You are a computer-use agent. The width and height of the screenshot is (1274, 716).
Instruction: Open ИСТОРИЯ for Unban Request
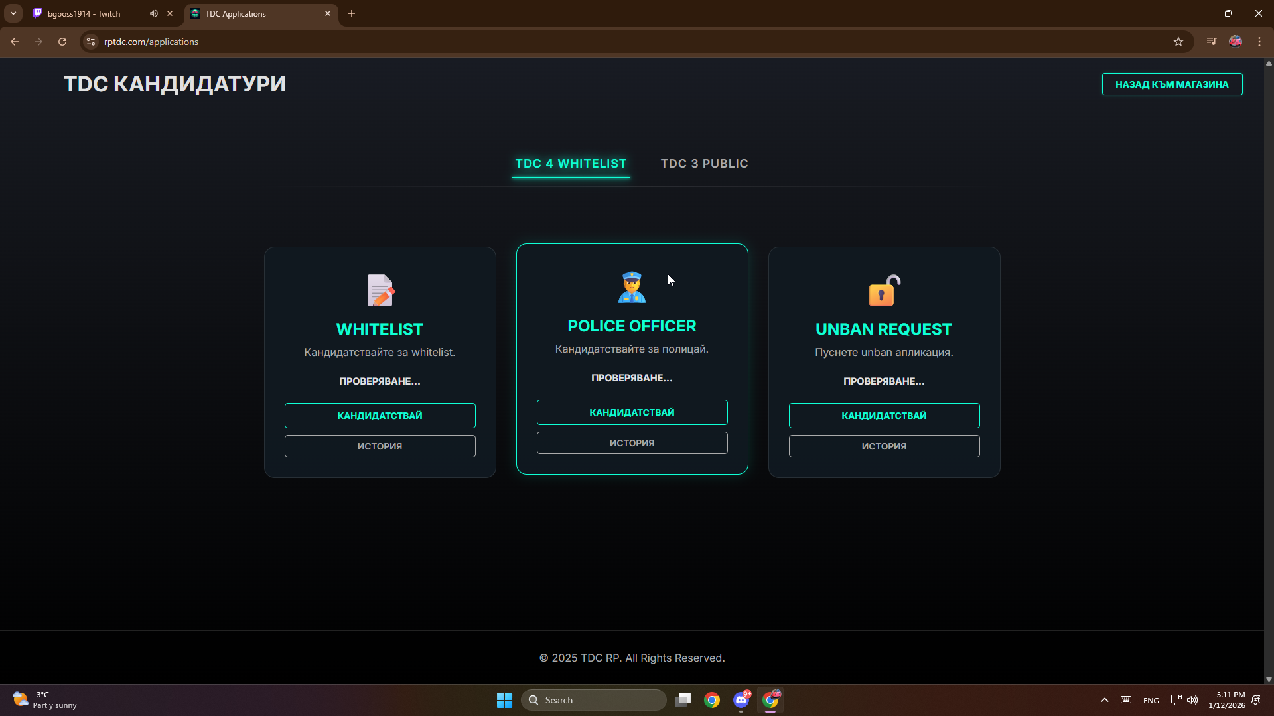[884, 446]
